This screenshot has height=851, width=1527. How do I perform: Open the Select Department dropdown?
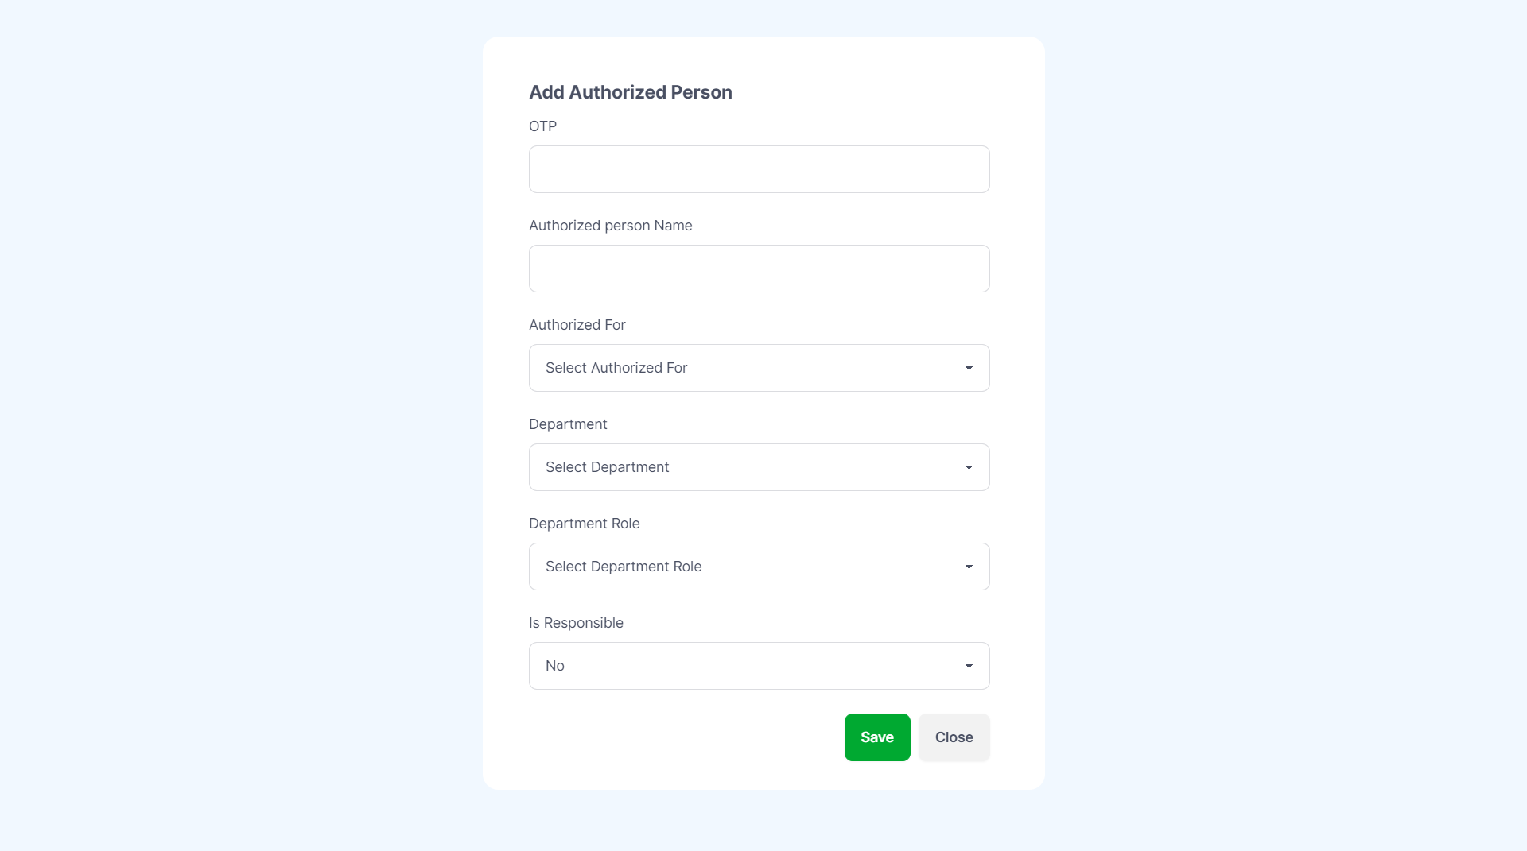[759, 466]
